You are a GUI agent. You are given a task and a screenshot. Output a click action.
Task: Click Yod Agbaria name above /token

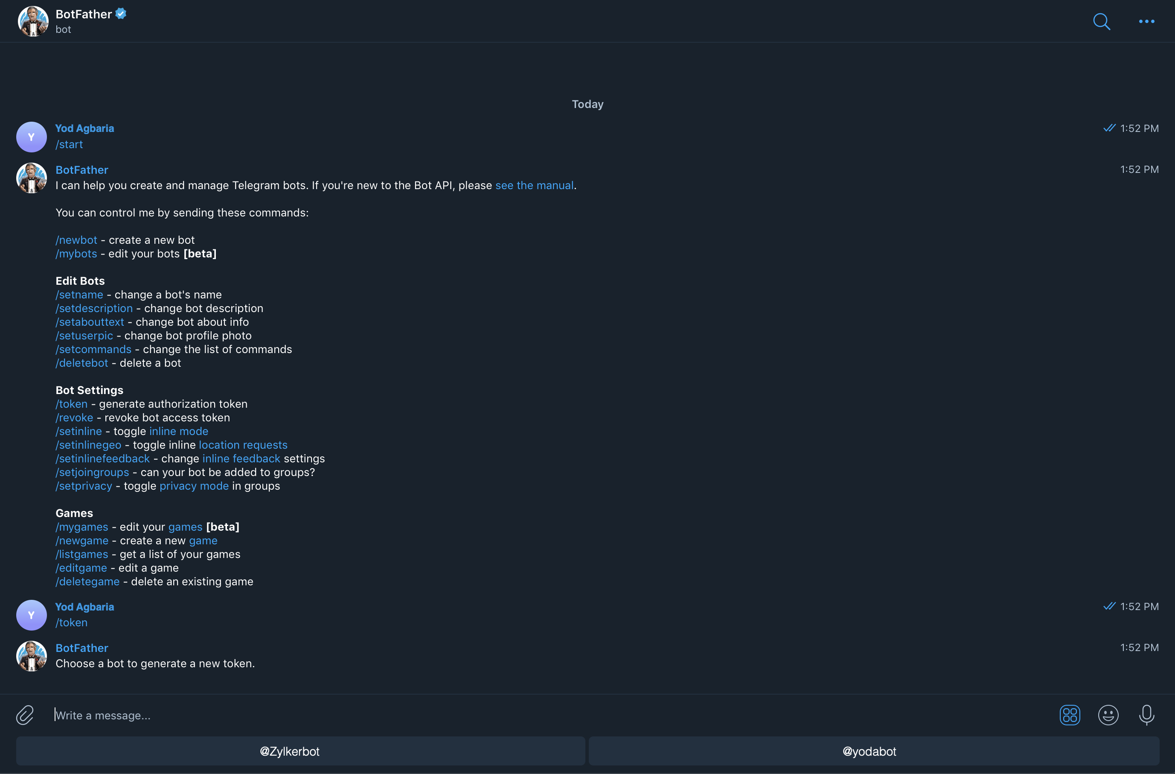84,607
